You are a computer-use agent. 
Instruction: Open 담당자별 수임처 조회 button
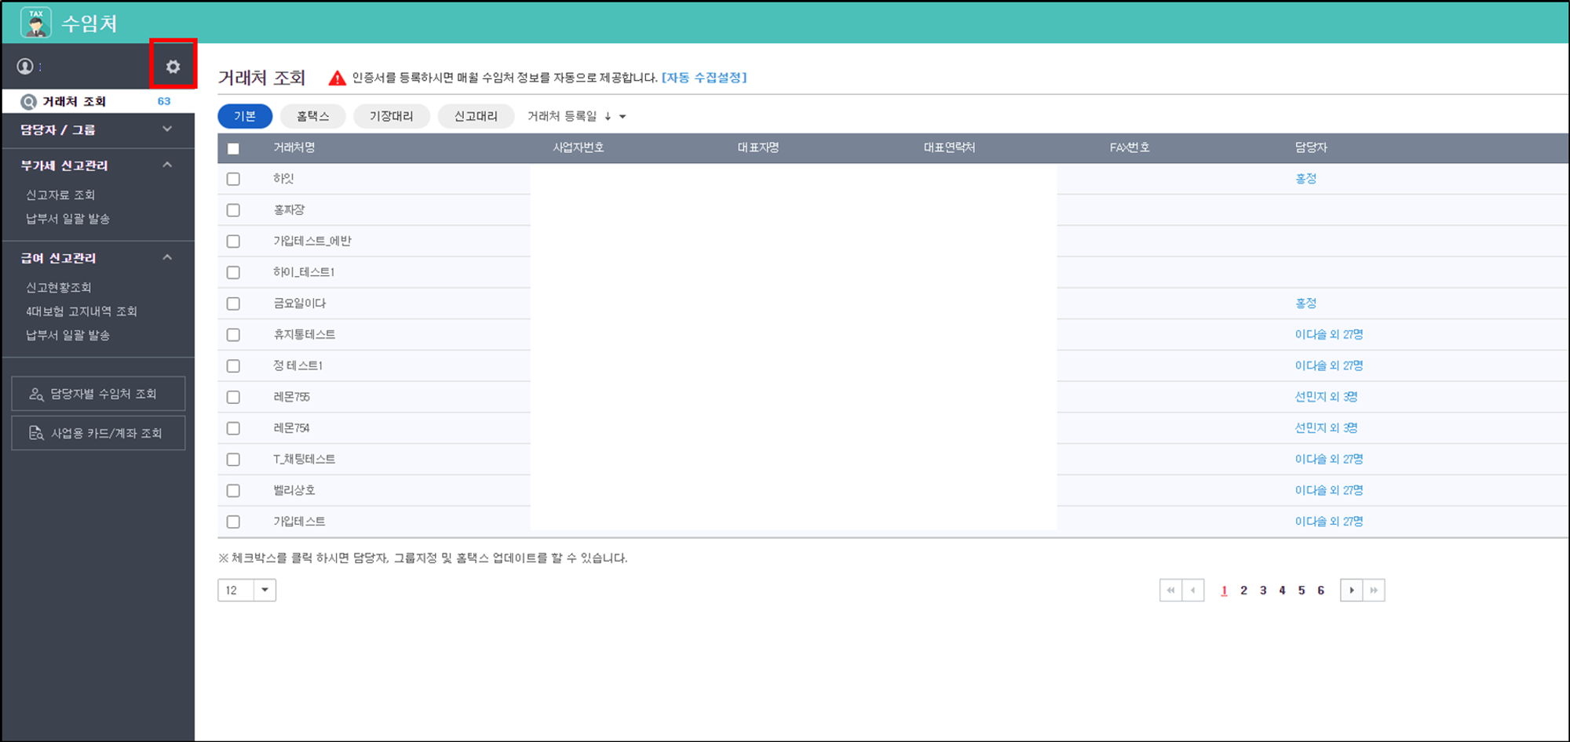coord(98,394)
